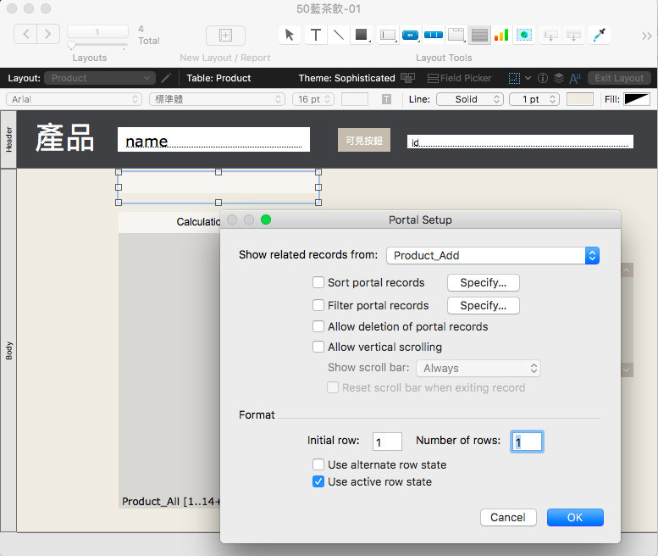The image size is (658, 556).
Task: Click the Fill color swatch
Action: [637, 99]
